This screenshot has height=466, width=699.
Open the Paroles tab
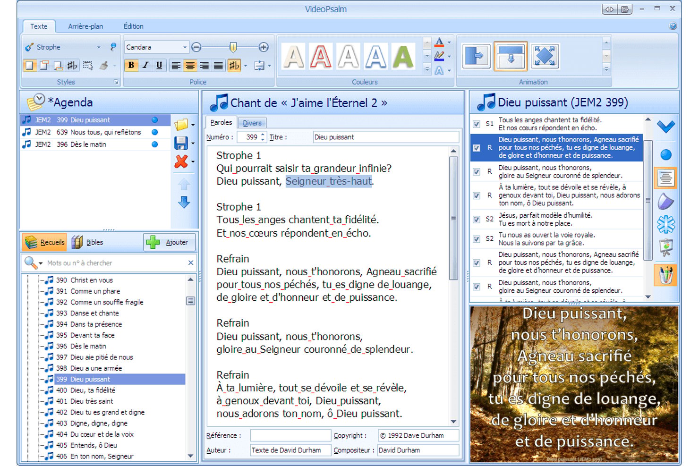point(221,122)
